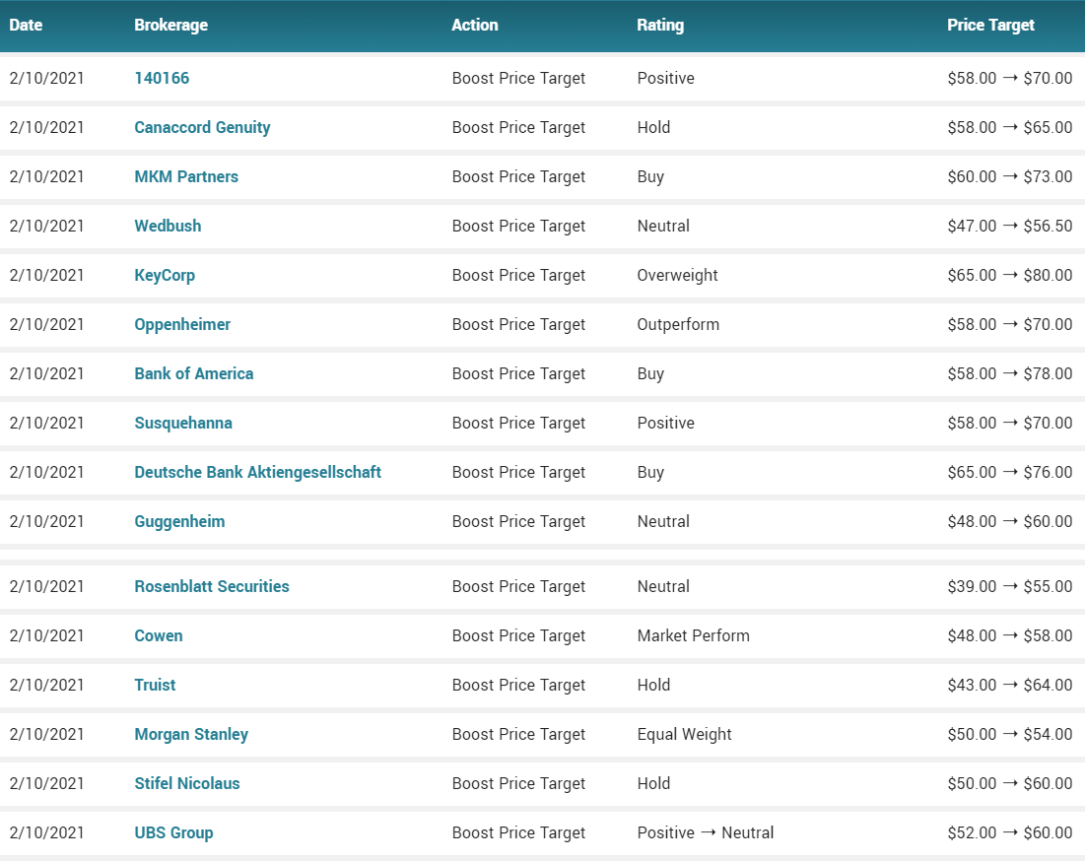
Task: Open the 140166 brokerage link
Action: pos(162,78)
